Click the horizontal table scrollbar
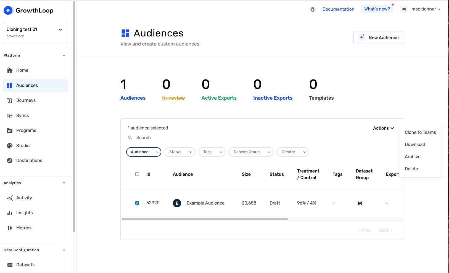The image size is (449, 273). tap(205, 219)
